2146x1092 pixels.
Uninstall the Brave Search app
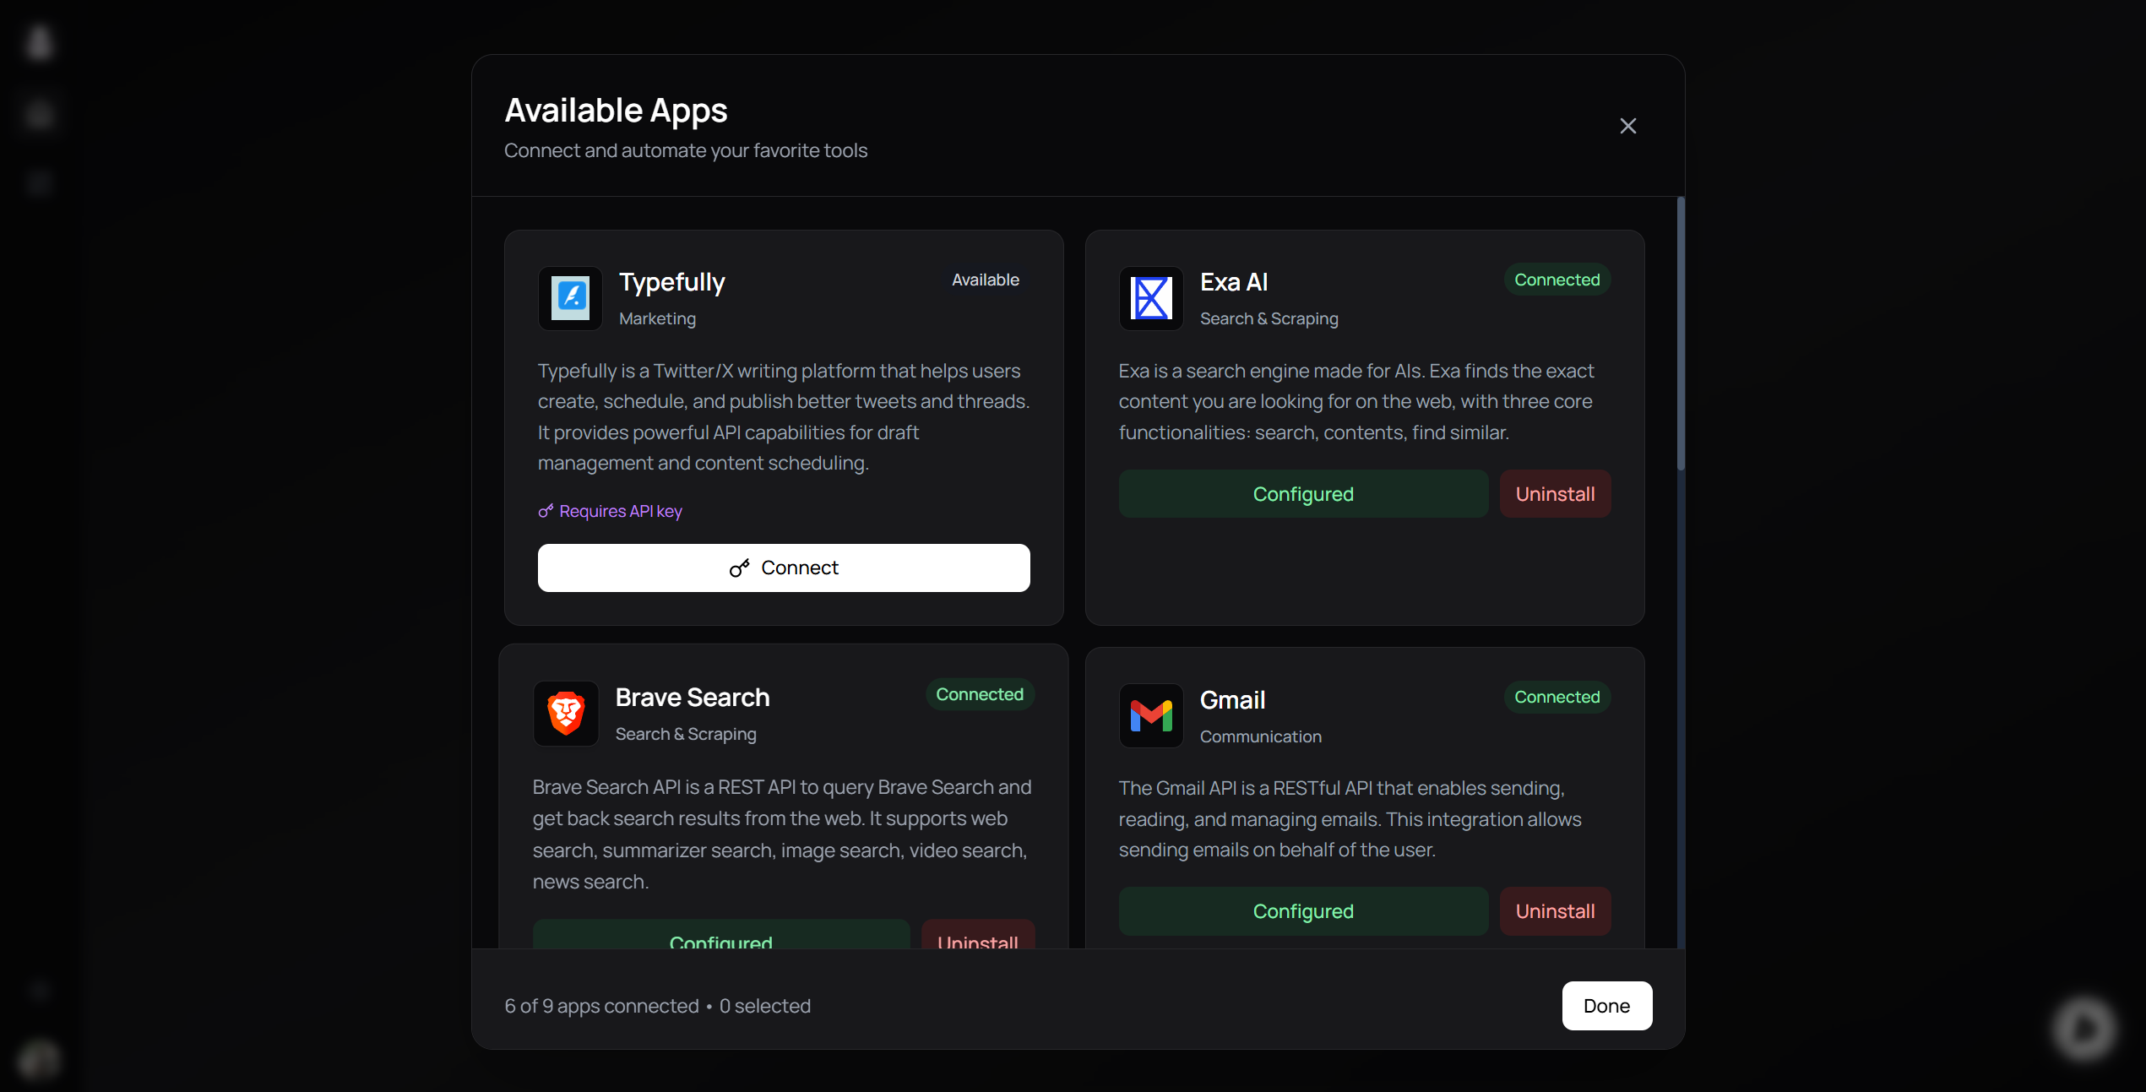coord(977,937)
